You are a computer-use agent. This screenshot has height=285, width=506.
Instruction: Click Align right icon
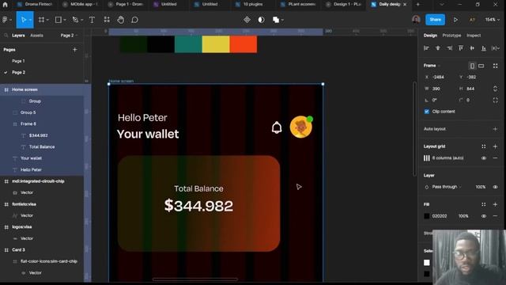pyautogui.click(x=449, y=48)
